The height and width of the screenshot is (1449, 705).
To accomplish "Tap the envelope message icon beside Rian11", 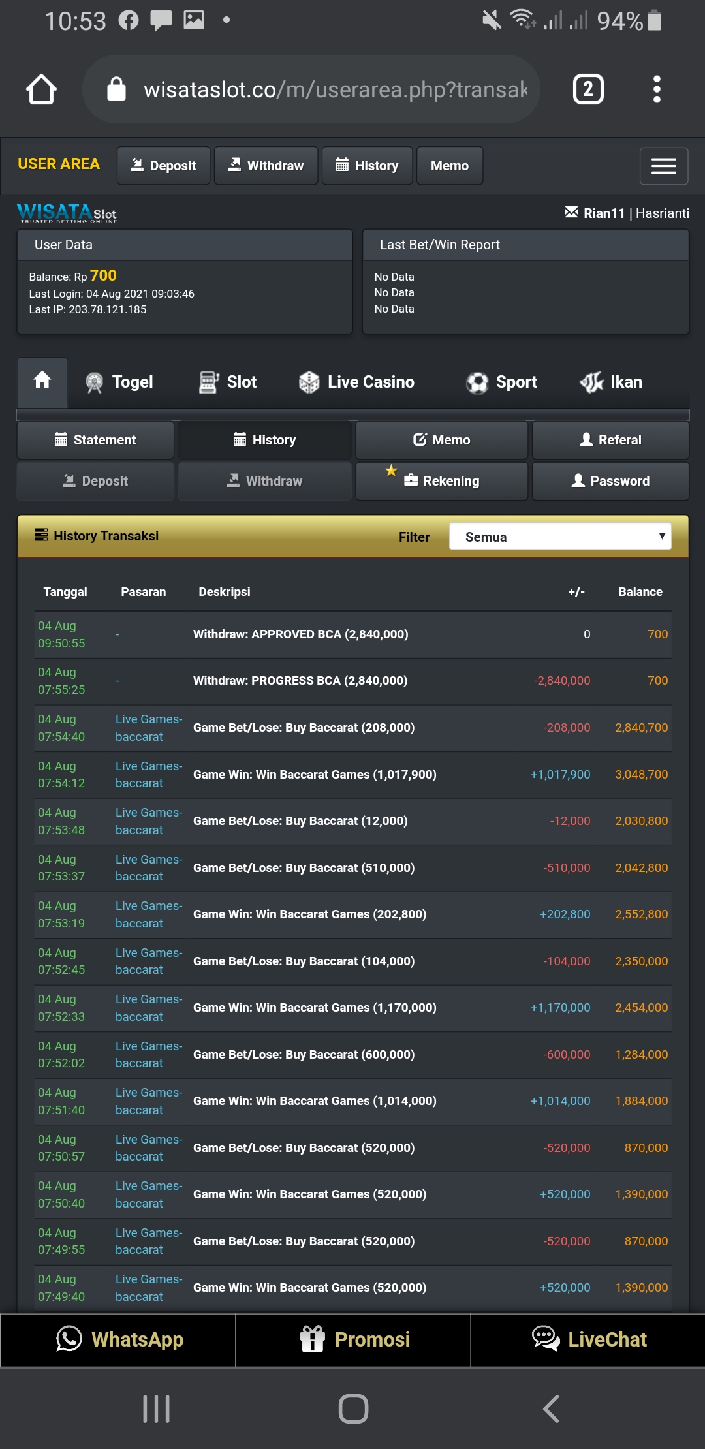I will coord(571,213).
